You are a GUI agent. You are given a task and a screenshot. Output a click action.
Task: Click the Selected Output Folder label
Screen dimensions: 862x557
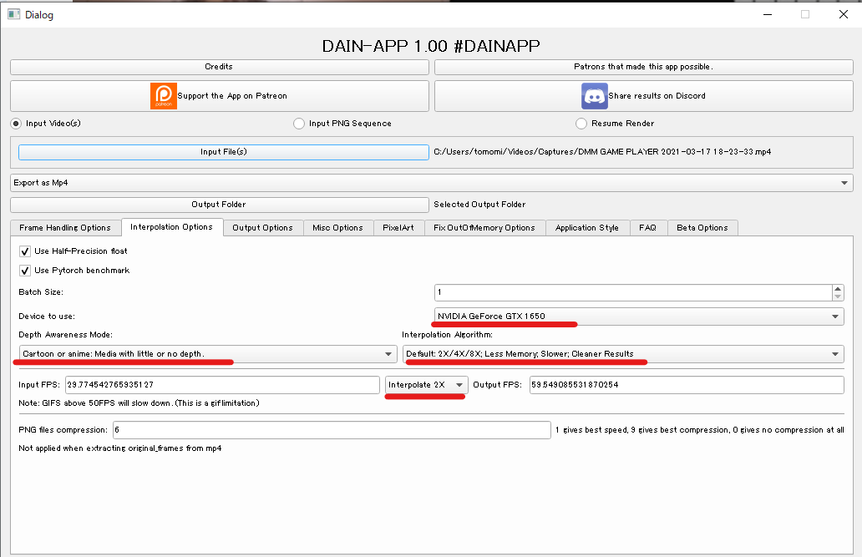tap(479, 205)
